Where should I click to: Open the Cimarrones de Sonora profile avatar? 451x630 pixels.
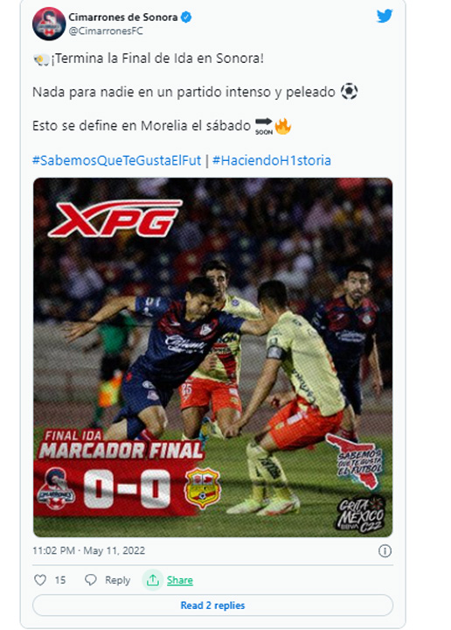pyautogui.click(x=49, y=24)
